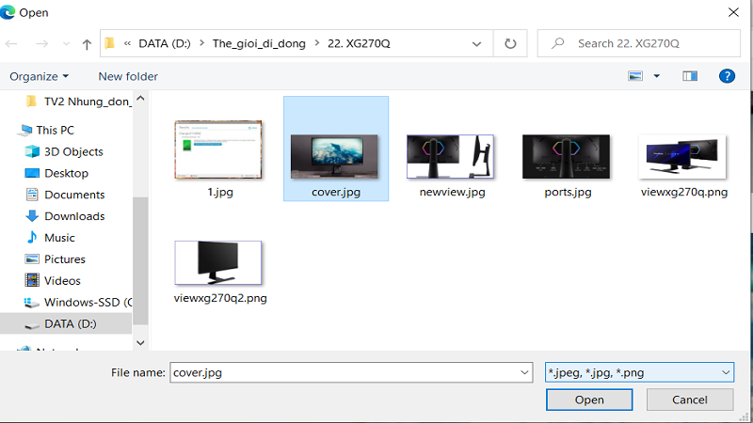The image size is (753, 423).
Task: Open Videos in sidebar
Action: coord(53,280)
